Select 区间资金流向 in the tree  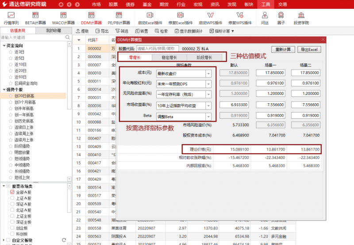pyautogui.click(x=26, y=83)
